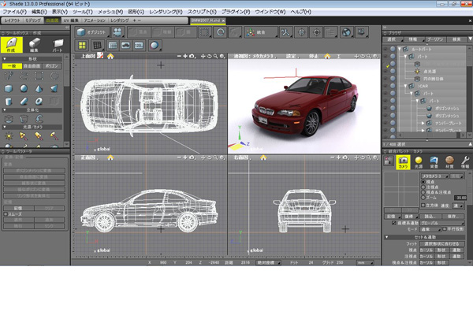The image size is (473, 315).
Task: Click magnifier icon in 上面図 top view header
Action: (215, 56)
